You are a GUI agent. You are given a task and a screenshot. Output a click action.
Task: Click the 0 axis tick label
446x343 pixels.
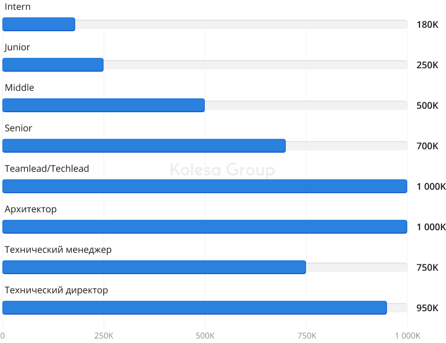click(x=3, y=336)
